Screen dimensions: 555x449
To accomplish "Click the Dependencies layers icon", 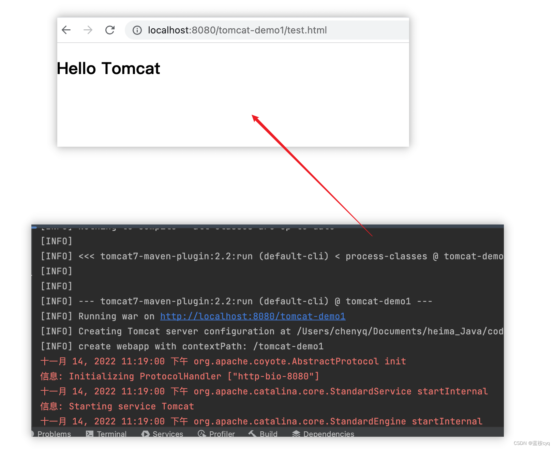I will (x=296, y=434).
